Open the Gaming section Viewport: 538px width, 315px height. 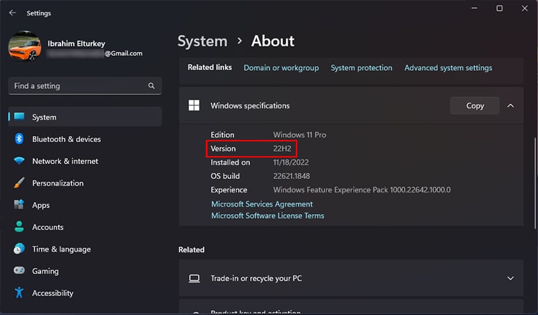tap(45, 271)
